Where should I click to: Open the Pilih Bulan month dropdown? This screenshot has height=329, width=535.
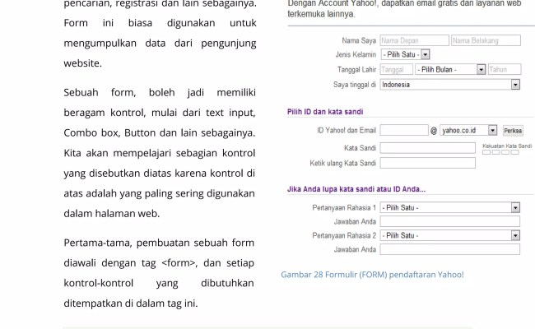pyautogui.click(x=450, y=70)
